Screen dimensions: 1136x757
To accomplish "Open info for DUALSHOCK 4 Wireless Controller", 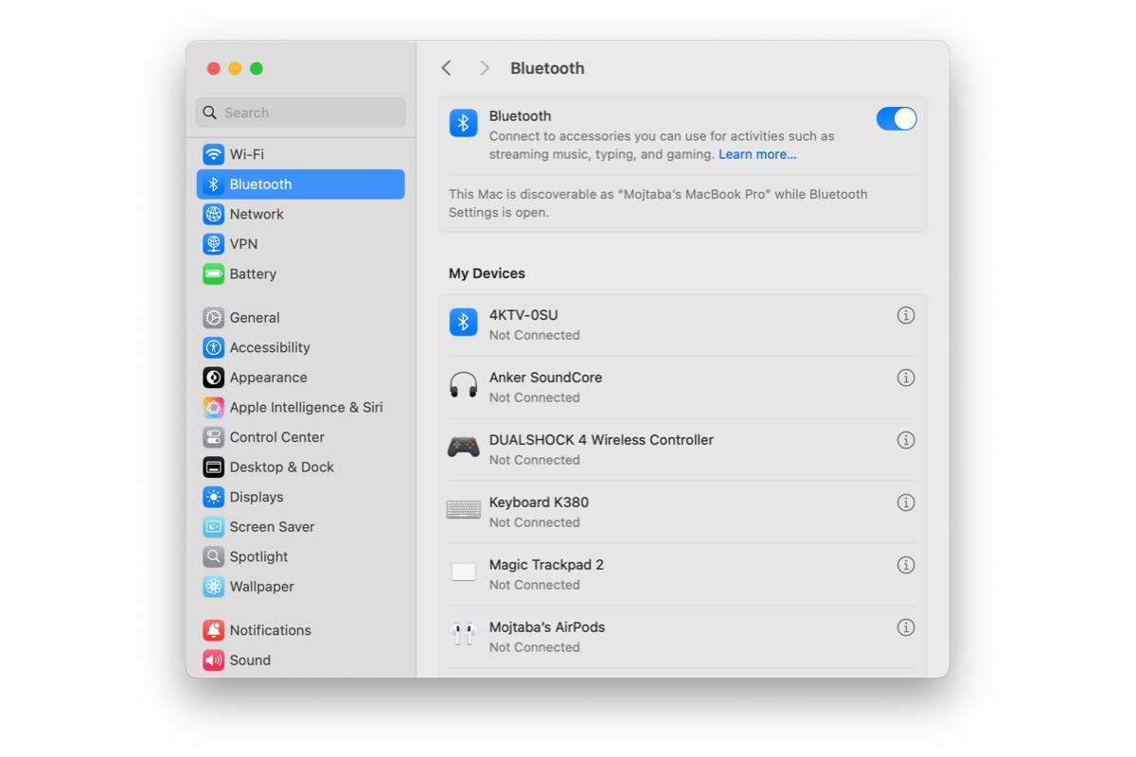I will (x=906, y=440).
